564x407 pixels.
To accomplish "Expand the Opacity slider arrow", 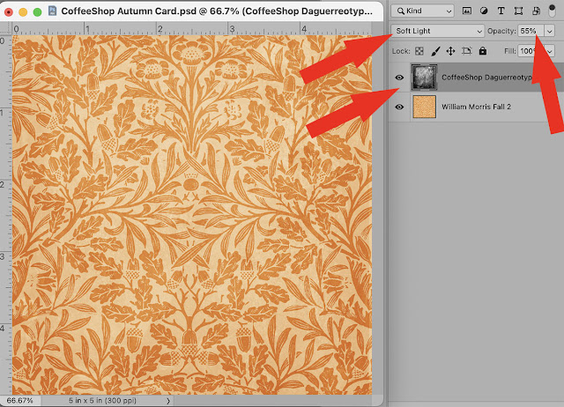I will (x=549, y=32).
